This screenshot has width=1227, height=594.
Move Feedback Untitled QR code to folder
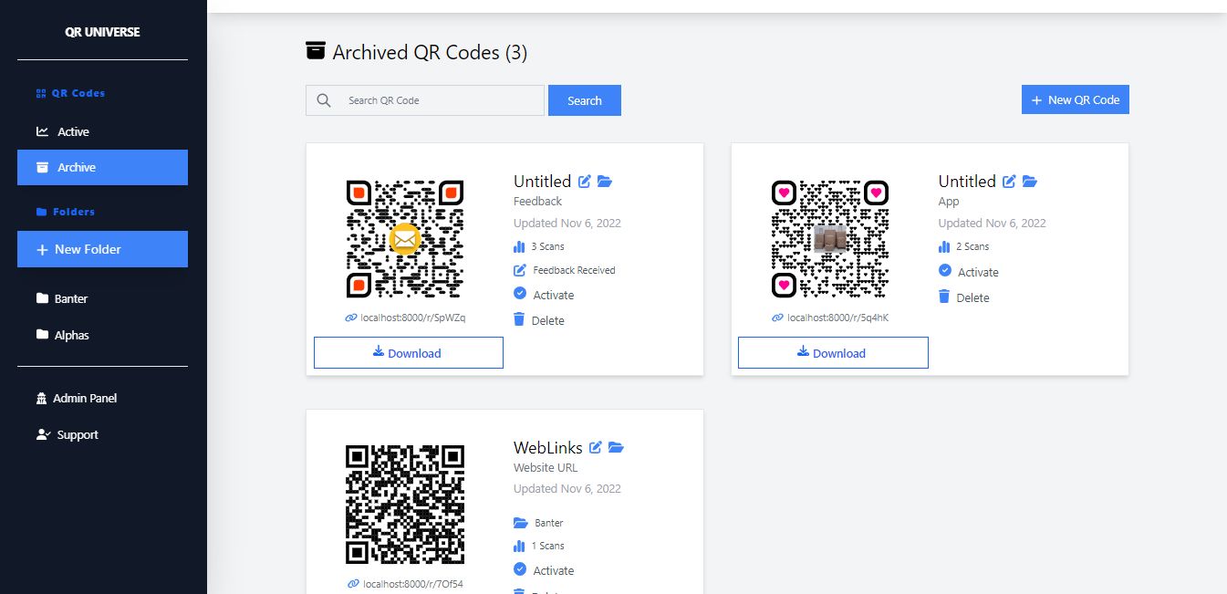point(605,182)
